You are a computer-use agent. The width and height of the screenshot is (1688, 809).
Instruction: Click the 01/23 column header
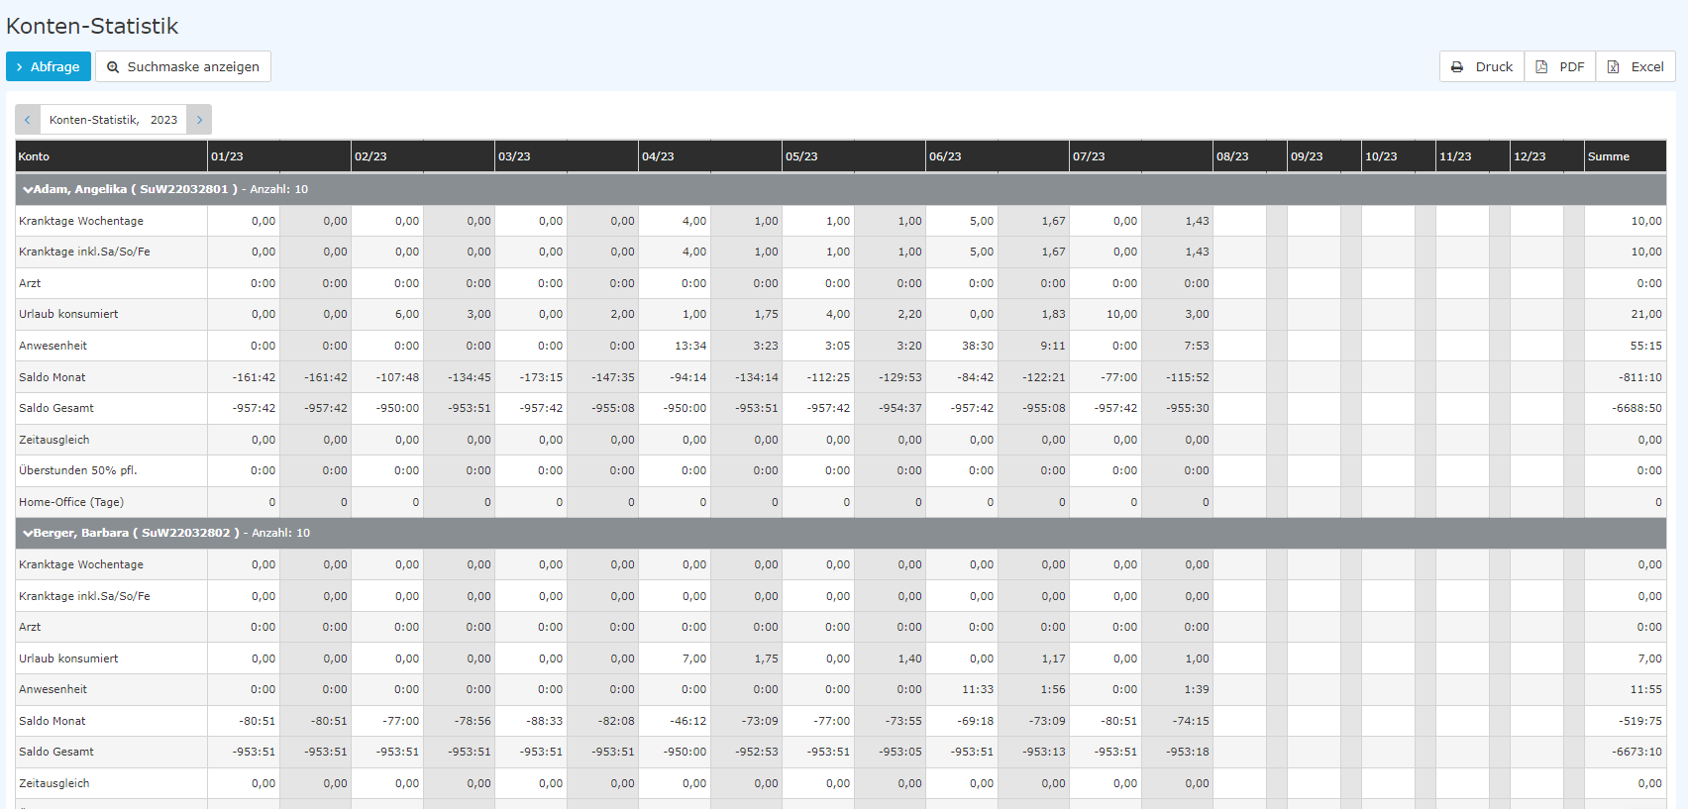pyautogui.click(x=279, y=156)
